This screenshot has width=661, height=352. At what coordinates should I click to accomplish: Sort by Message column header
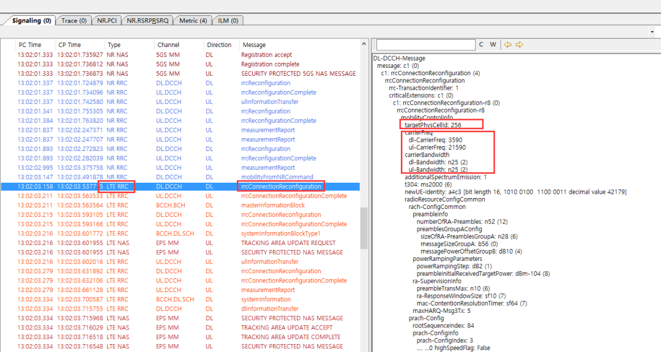pos(299,45)
